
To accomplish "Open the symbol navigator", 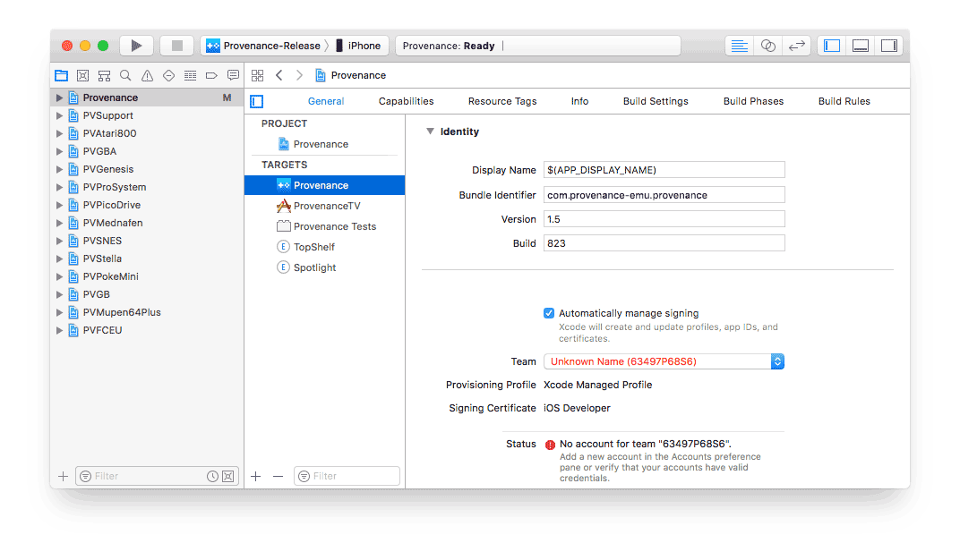I will coord(104,76).
